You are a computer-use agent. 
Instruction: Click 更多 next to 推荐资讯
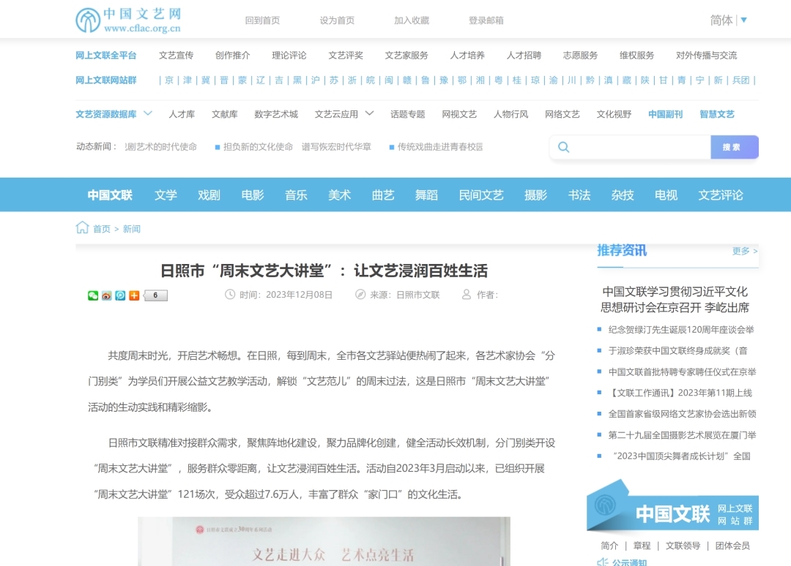click(745, 251)
